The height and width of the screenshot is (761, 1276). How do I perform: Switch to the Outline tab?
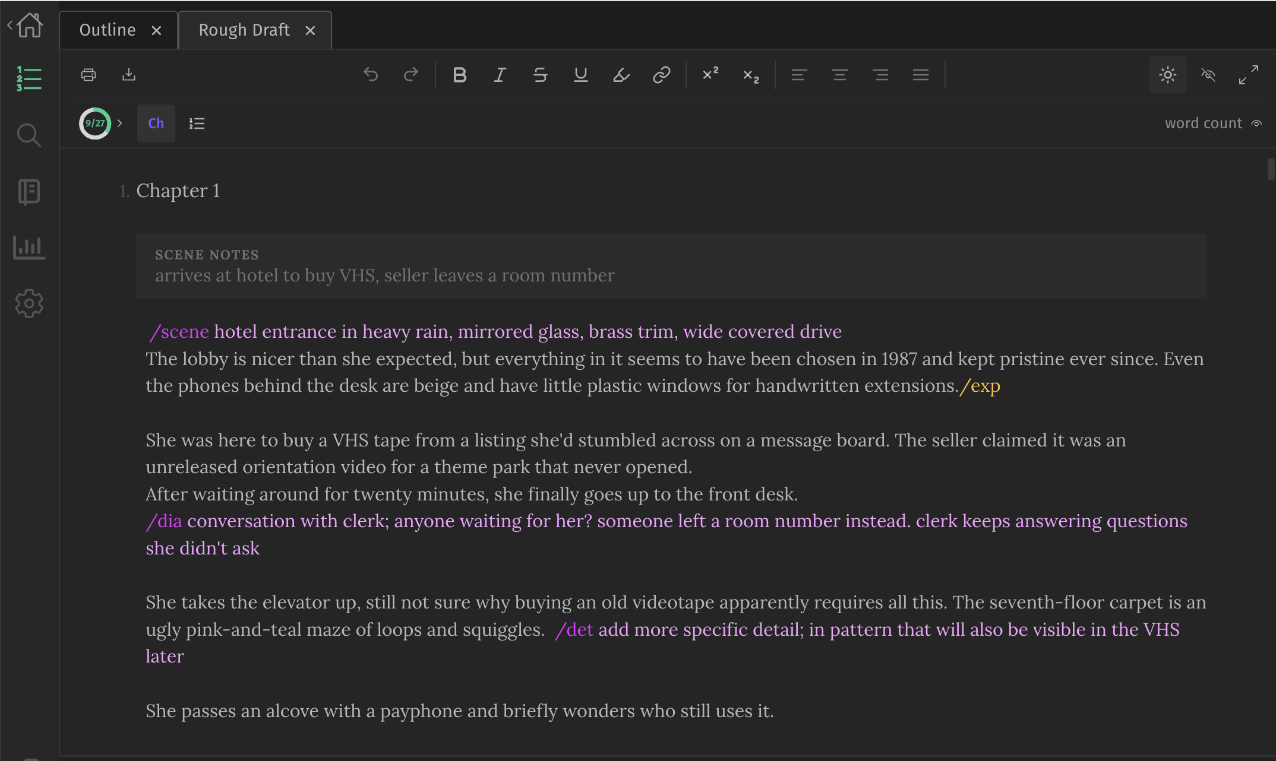point(108,30)
